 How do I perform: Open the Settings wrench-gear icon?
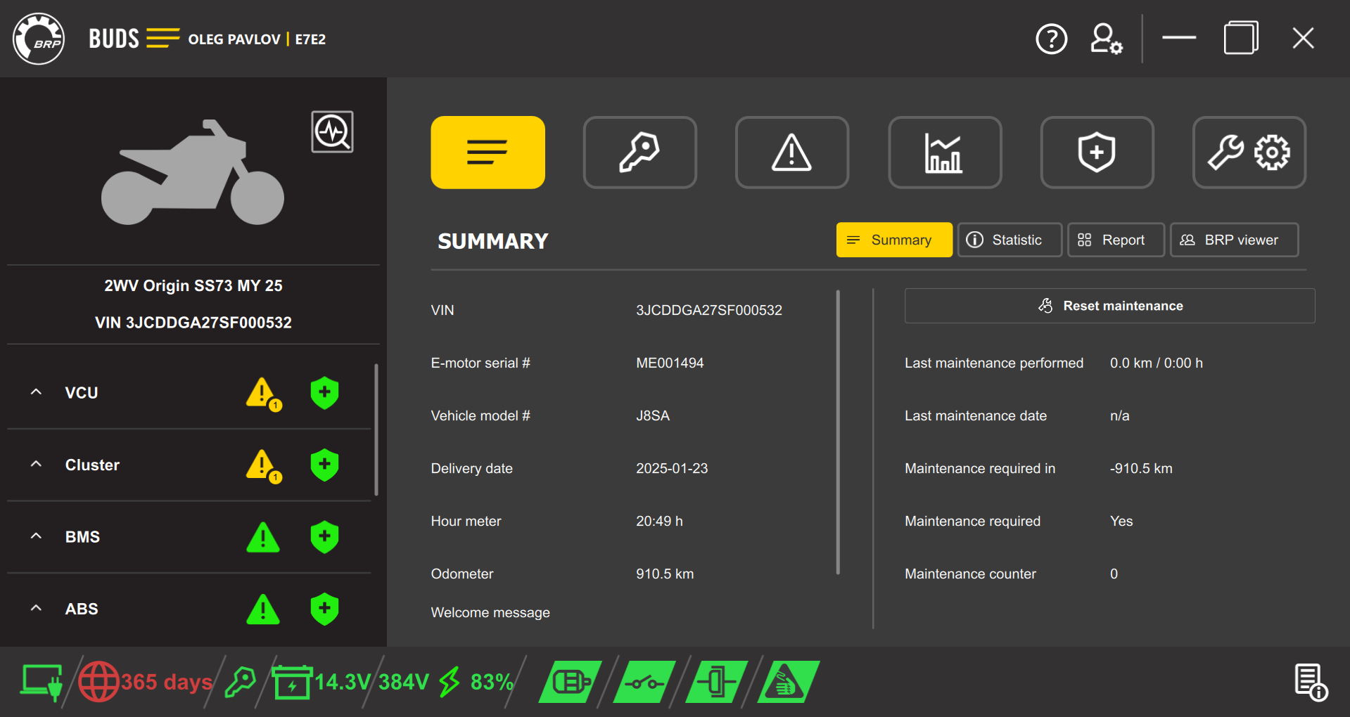point(1249,152)
